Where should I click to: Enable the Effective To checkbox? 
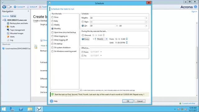coord(82,56)
